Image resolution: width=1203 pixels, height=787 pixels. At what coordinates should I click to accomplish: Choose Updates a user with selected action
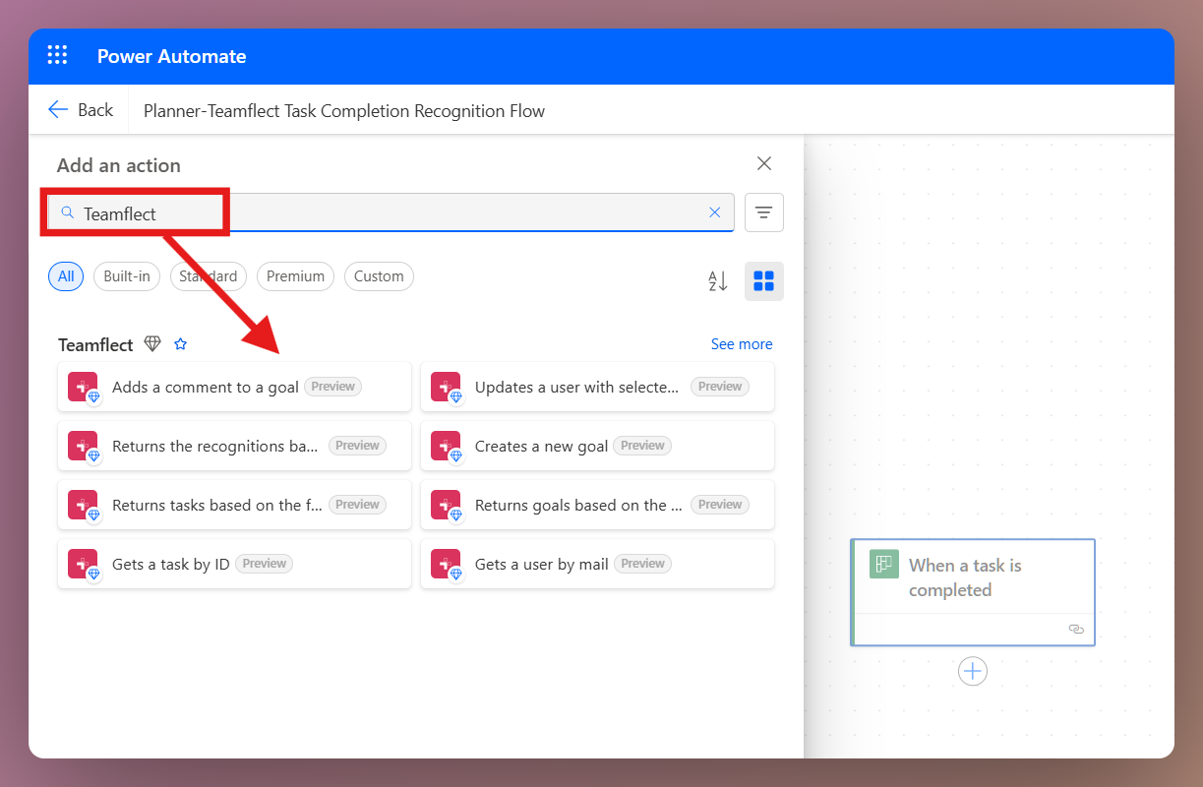(597, 387)
